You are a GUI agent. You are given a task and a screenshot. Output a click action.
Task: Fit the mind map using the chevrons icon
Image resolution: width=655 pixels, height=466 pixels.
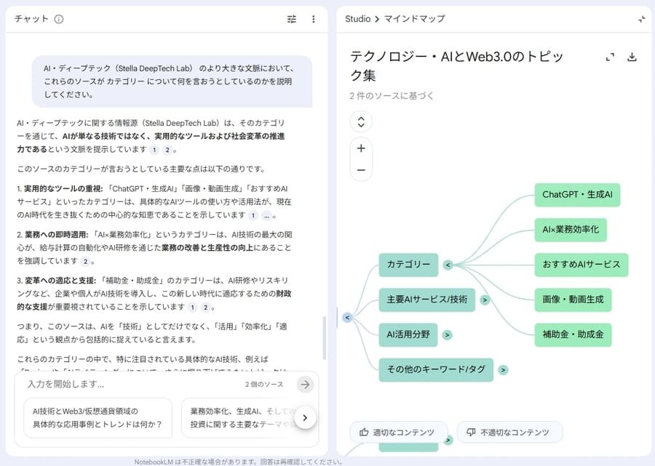point(360,122)
